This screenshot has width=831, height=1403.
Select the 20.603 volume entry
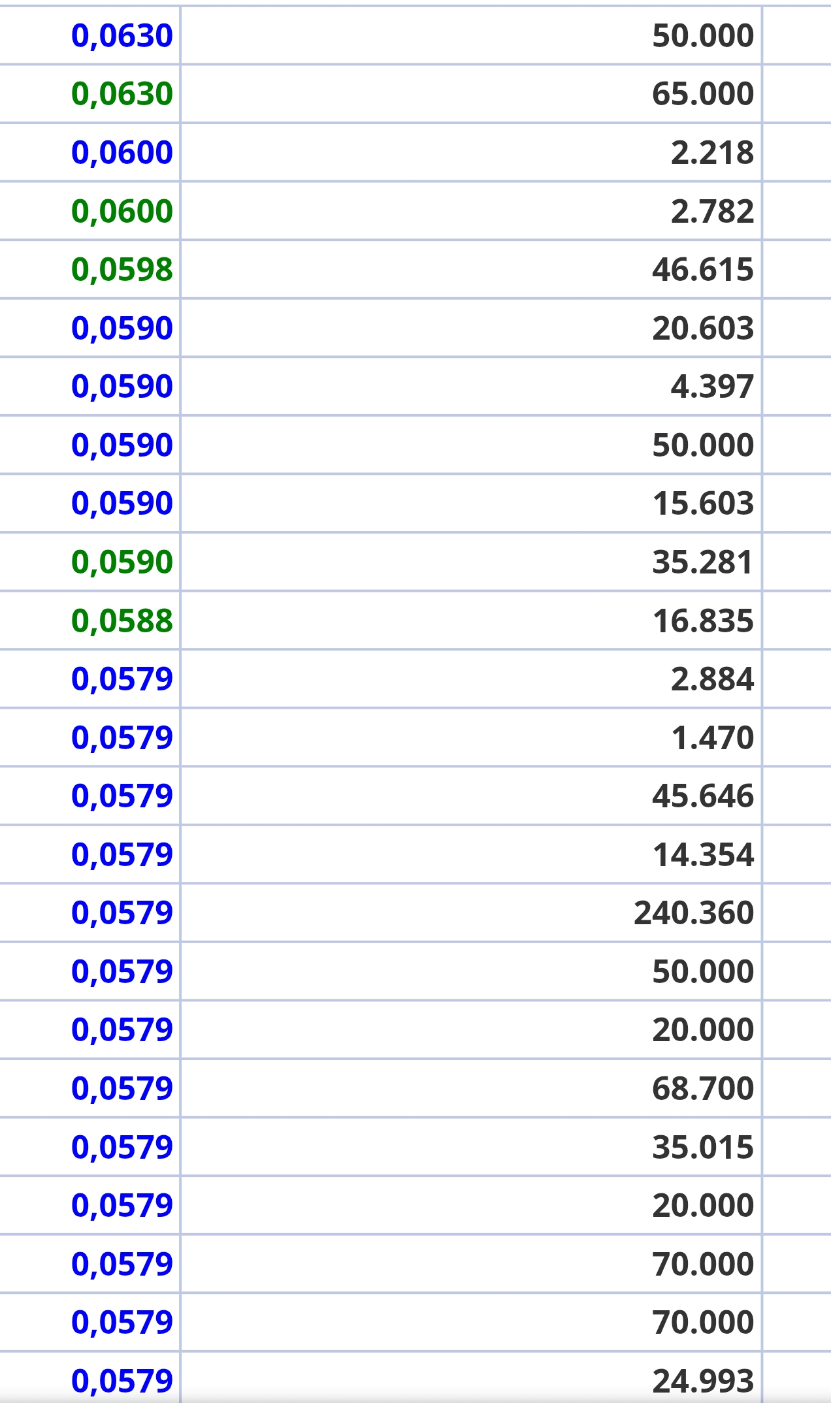703,329
